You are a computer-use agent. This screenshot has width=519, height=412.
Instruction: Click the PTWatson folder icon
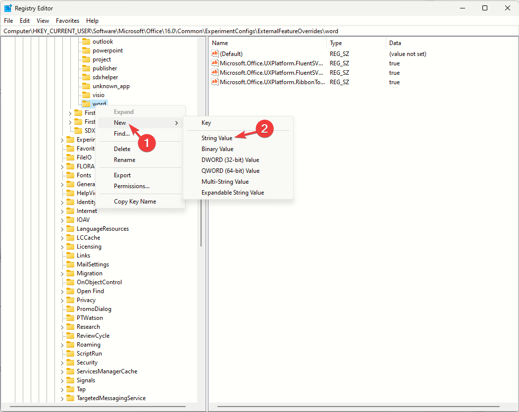70,318
